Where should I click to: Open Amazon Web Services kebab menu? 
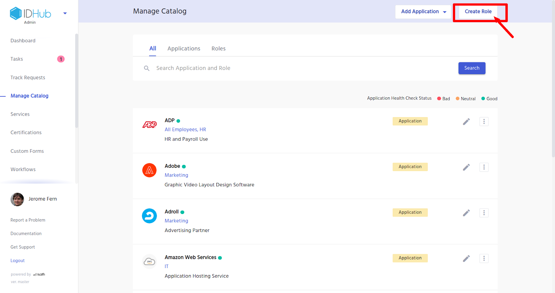(484, 258)
